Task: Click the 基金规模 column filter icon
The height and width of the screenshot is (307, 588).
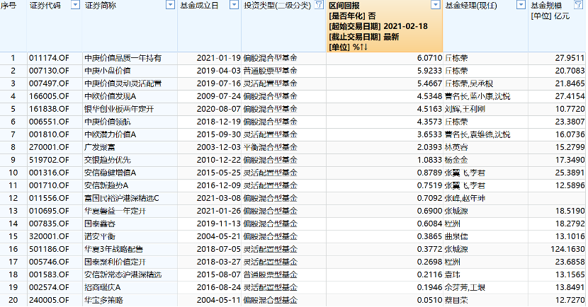Action: pos(578,5)
